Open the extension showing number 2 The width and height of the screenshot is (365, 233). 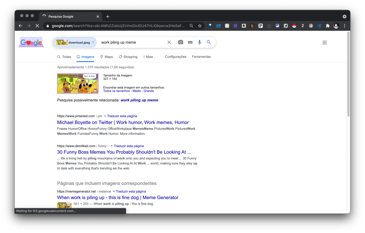[303, 26]
